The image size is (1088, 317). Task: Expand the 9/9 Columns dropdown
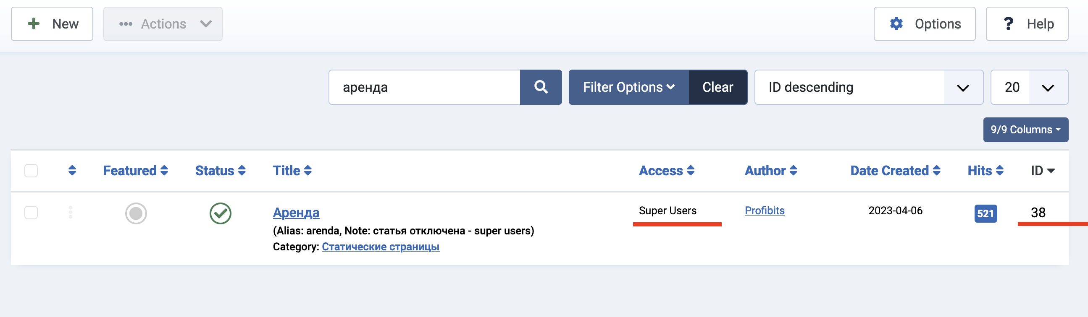(1025, 130)
